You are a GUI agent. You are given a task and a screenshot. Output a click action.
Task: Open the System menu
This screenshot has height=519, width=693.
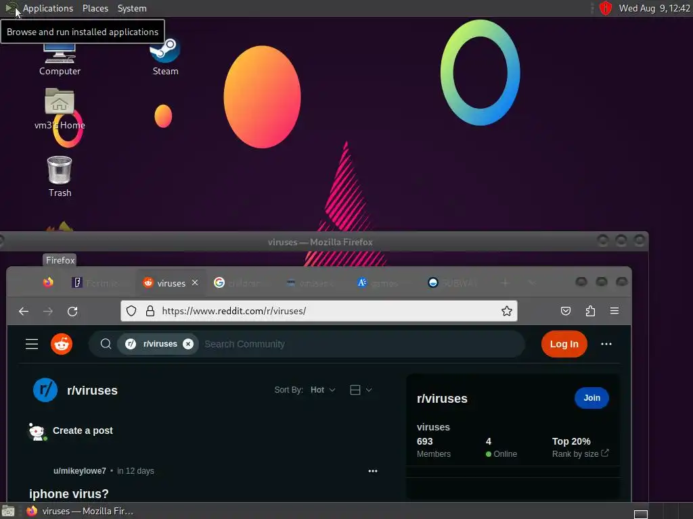132,8
